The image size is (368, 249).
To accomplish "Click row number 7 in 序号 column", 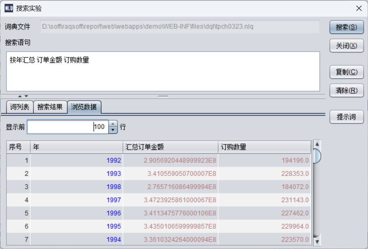I will tap(18, 239).
